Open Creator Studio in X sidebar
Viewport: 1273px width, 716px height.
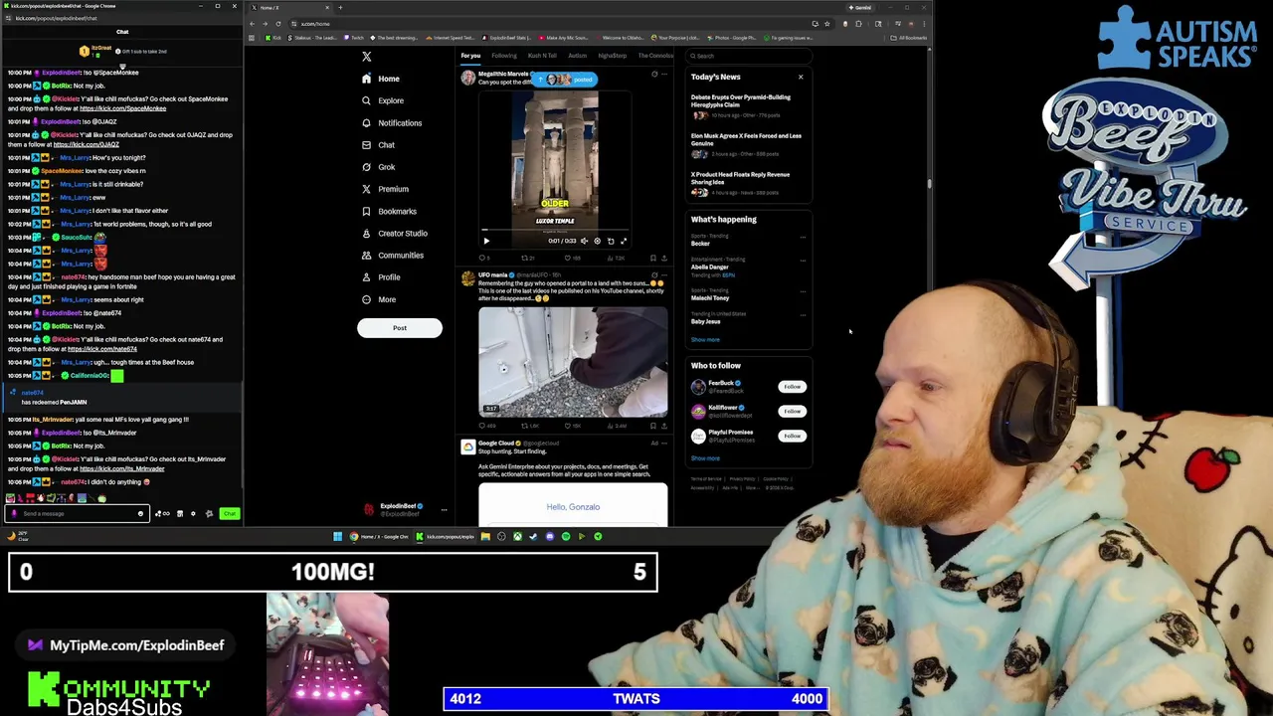click(x=394, y=233)
